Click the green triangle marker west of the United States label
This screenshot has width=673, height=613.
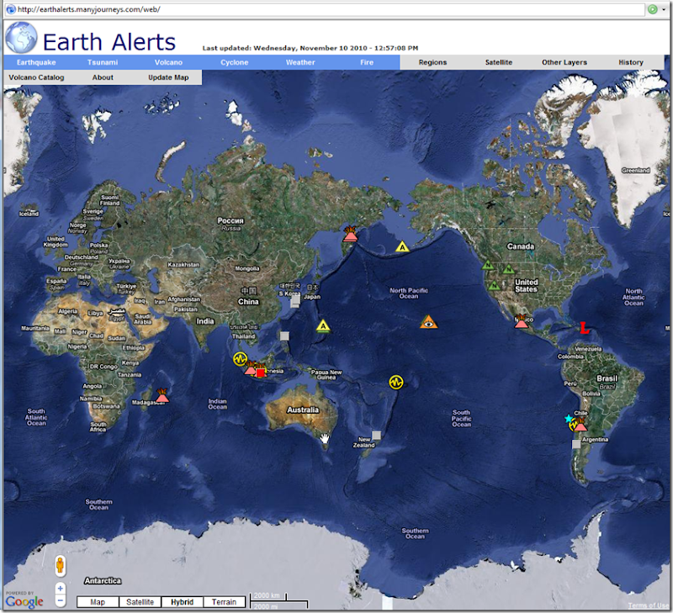[x=509, y=269]
